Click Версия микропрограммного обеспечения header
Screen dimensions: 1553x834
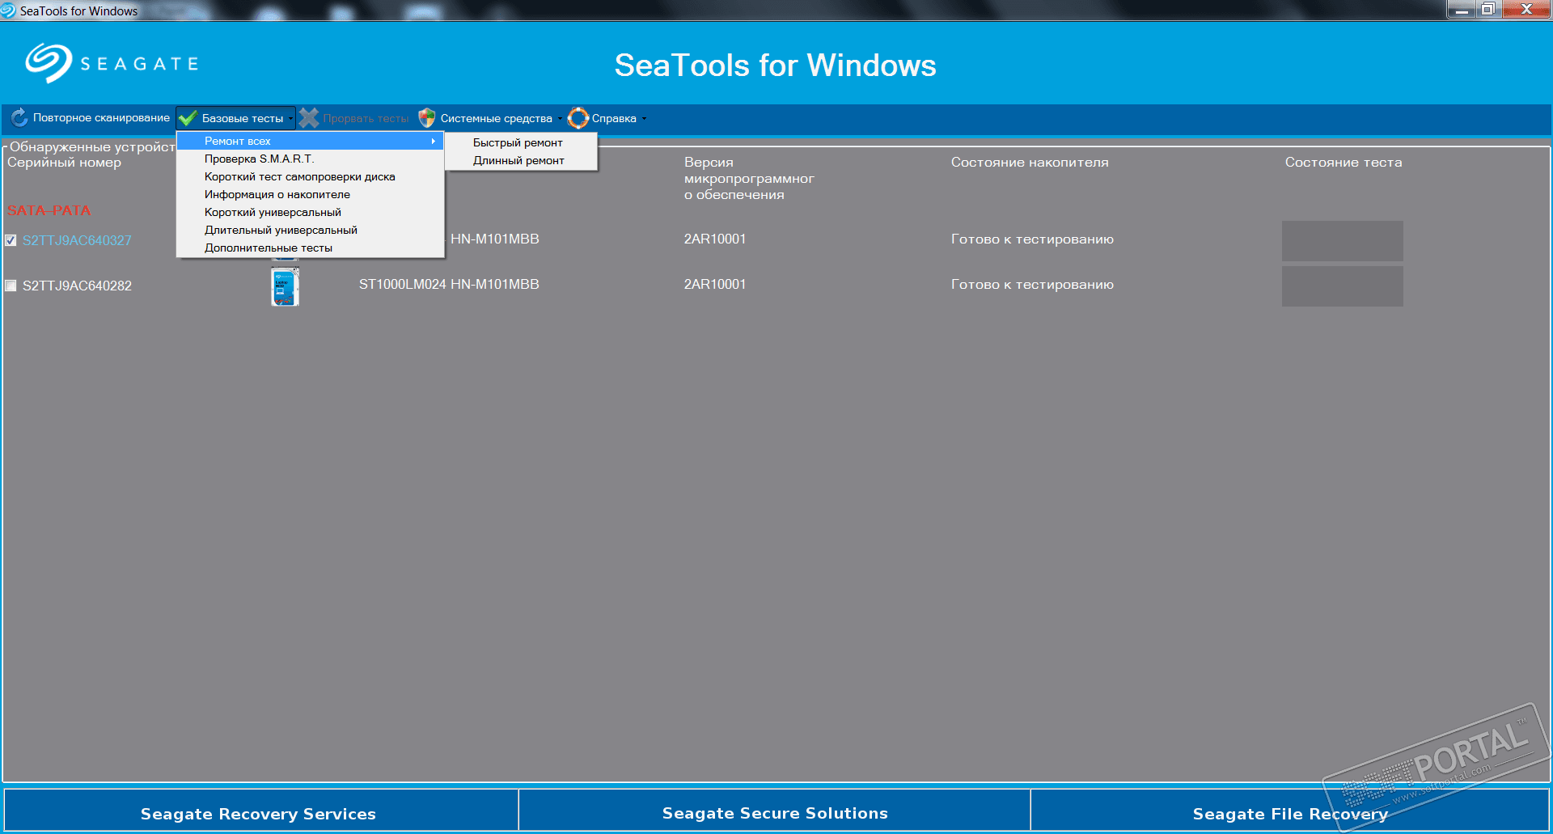point(749,178)
